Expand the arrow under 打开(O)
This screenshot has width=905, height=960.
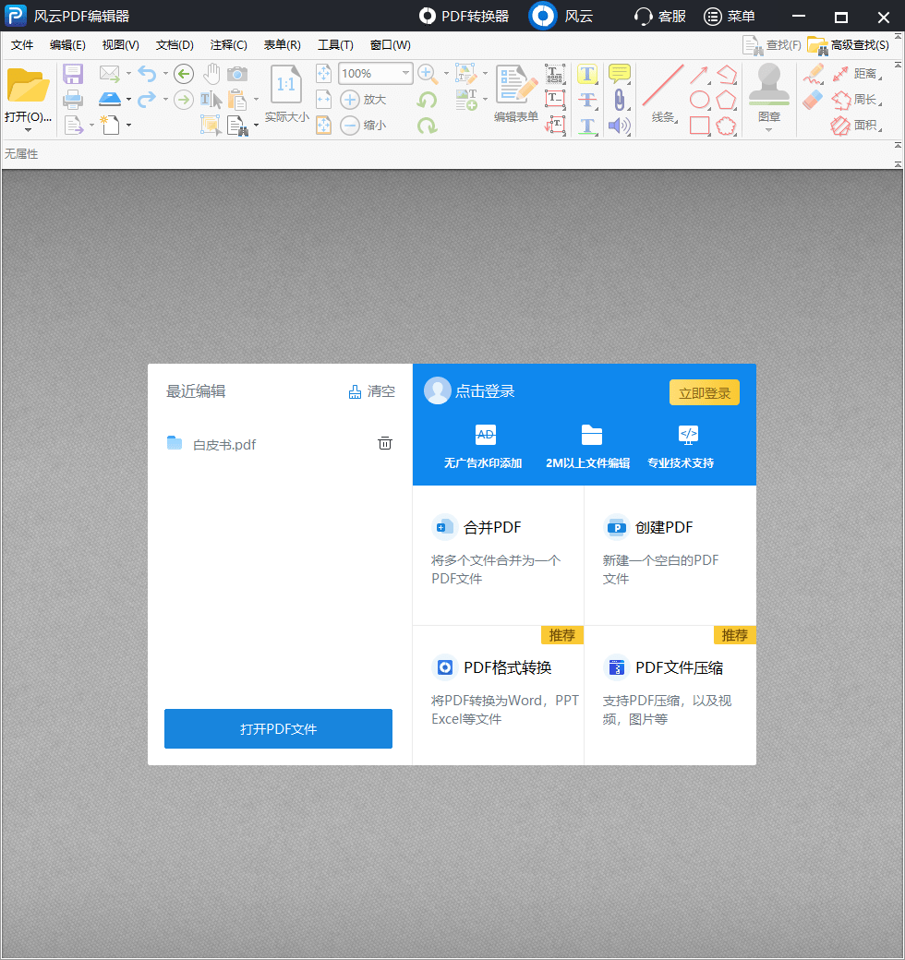click(x=28, y=130)
